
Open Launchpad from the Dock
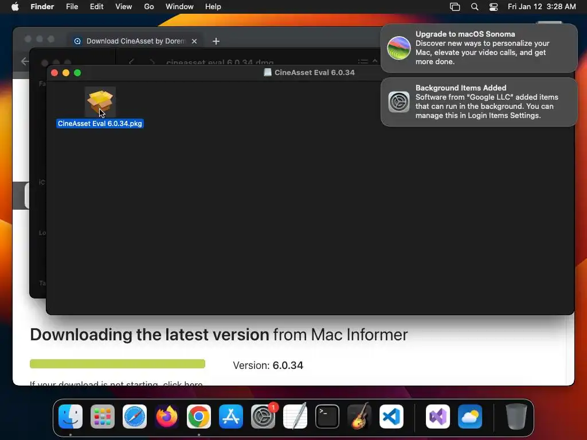click(x=103, y=417)
